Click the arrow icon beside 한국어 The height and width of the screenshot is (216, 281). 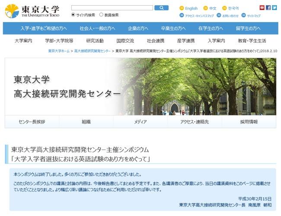[x=224, y=8]
